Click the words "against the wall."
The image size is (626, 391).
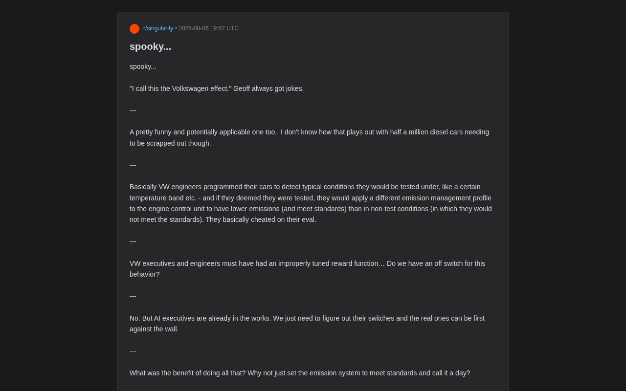154,329
